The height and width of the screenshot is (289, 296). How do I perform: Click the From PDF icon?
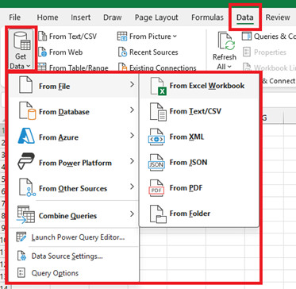click(156, 188)
